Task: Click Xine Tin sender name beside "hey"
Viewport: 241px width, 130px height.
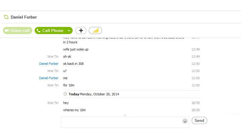Action: (x=53, y=103)
